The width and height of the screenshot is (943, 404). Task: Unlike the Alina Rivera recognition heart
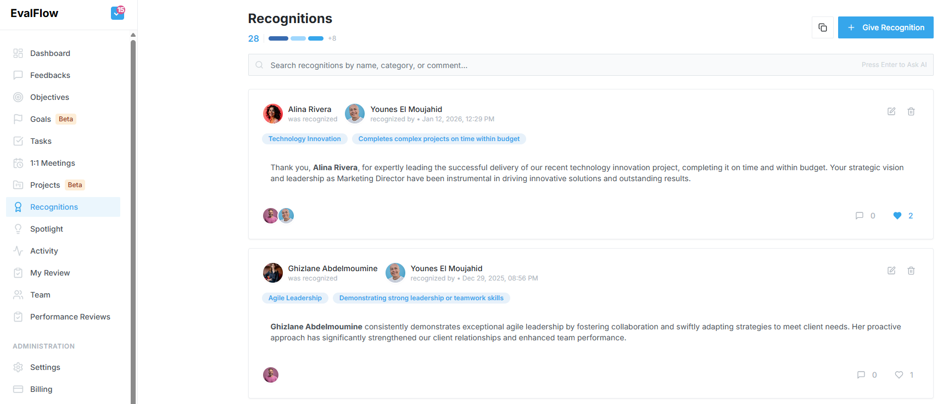897,216
